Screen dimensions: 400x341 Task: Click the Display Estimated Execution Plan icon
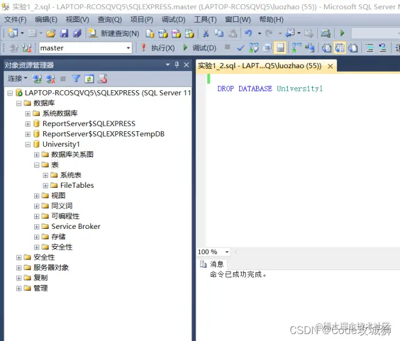pos(254,48)
